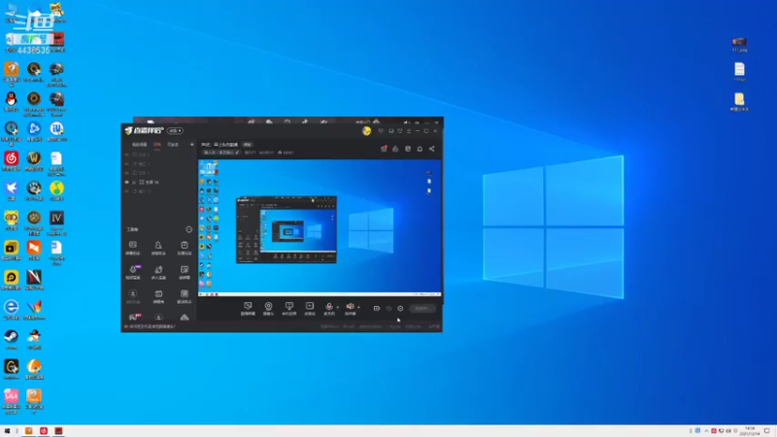Open the person-shaped tool in toolbox top row
The width and height of the screenshot is (777, 437).
[158, 248]
